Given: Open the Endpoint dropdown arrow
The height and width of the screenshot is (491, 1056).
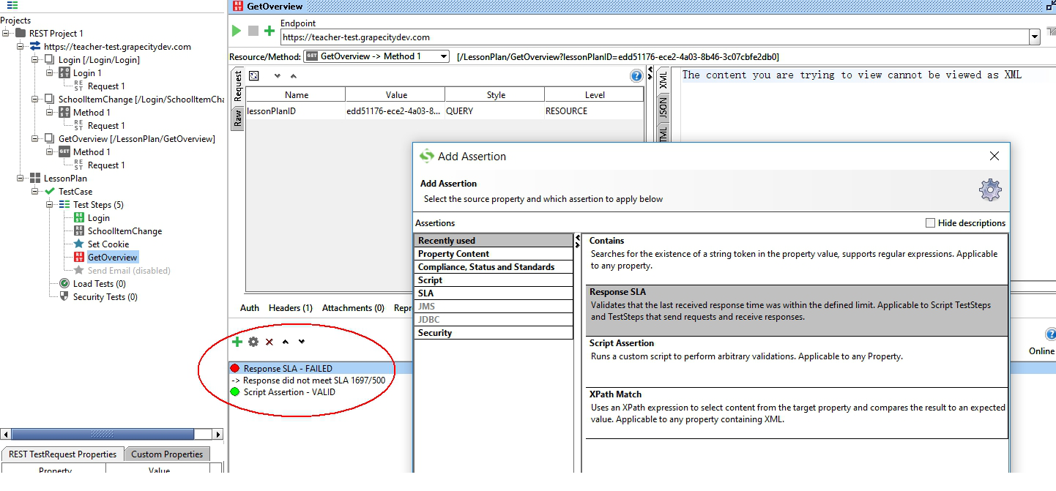Looking at the screenshot, I should pyautogui.click(x=1034, y=37).
